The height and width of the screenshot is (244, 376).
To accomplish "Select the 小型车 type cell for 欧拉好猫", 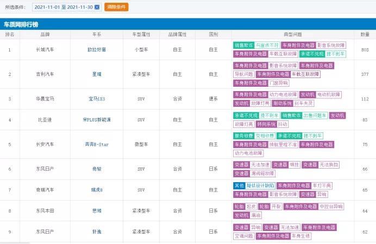I will point(141,50).
